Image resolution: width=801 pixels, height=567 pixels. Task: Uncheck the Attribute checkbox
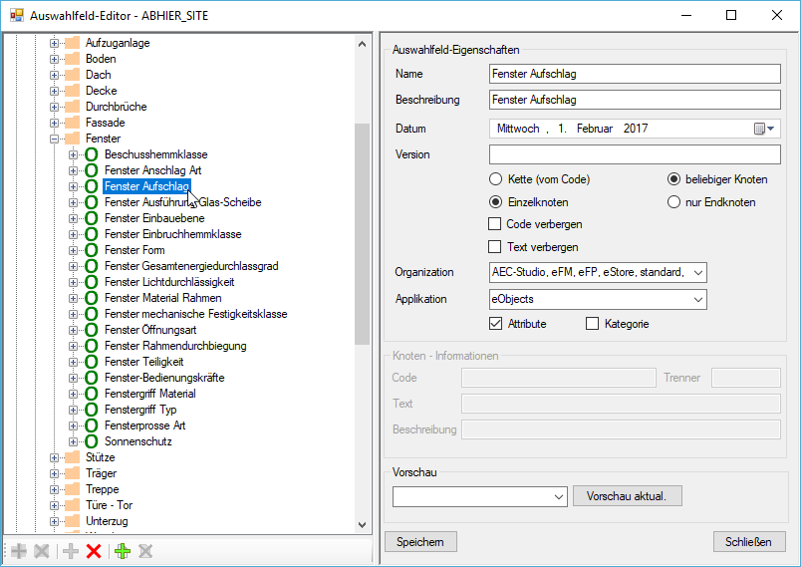[495, 324]
